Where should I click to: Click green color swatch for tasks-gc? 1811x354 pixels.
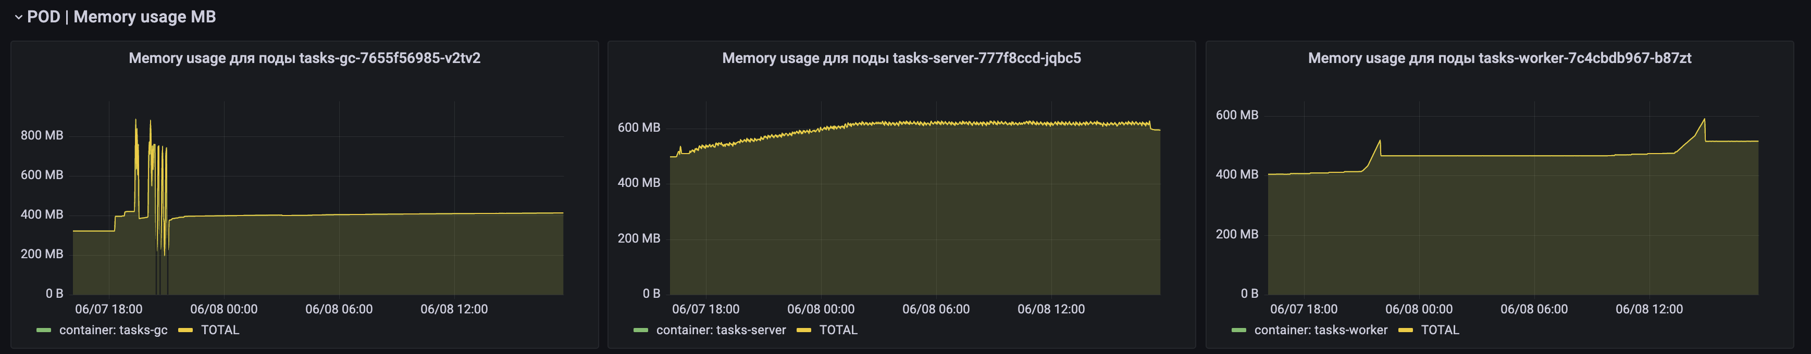tap(44, 330)
